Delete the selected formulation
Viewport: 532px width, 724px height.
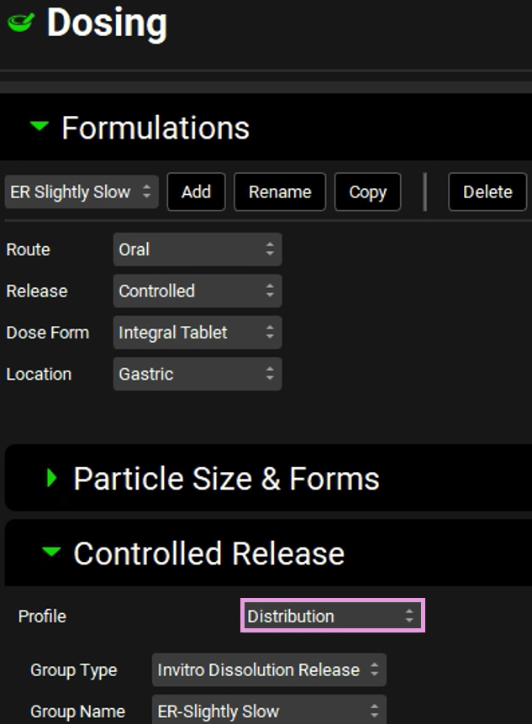click(x=487, y=191)
